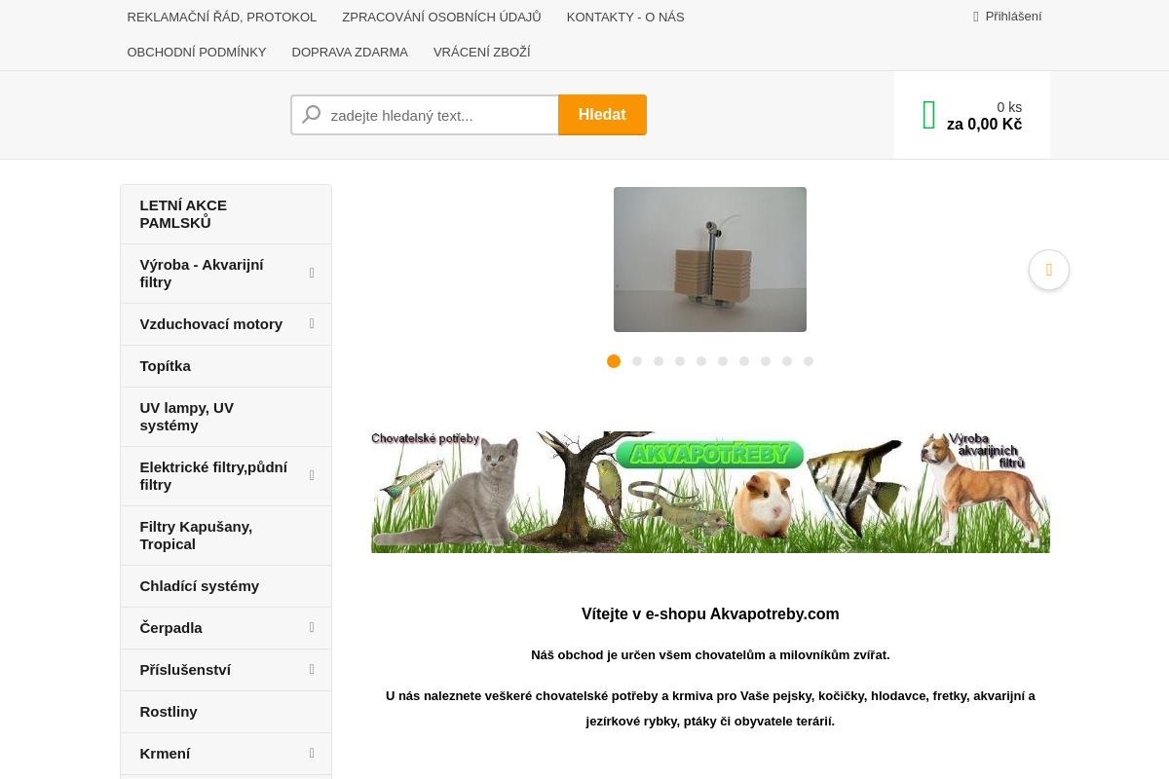Image resolution: width=1169 pixels, height=779 pixels.
Task: Select the last carousel dot
Action: [x=809, y=361]
